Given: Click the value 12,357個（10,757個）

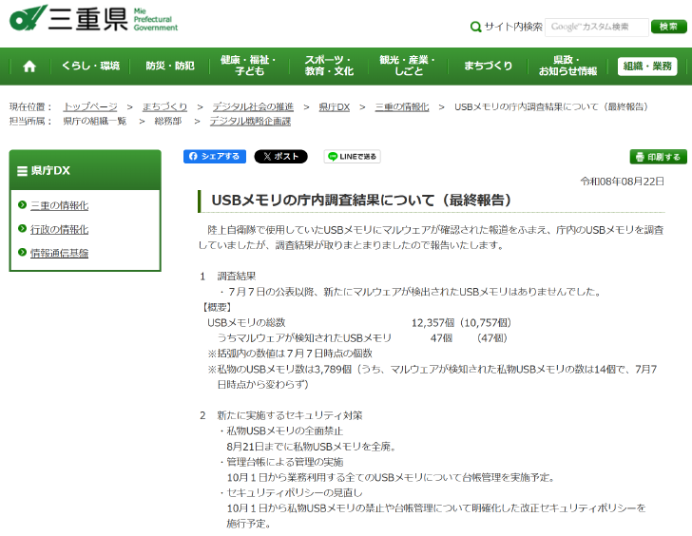Looking at the screenshot, I should tap(461, 323).
